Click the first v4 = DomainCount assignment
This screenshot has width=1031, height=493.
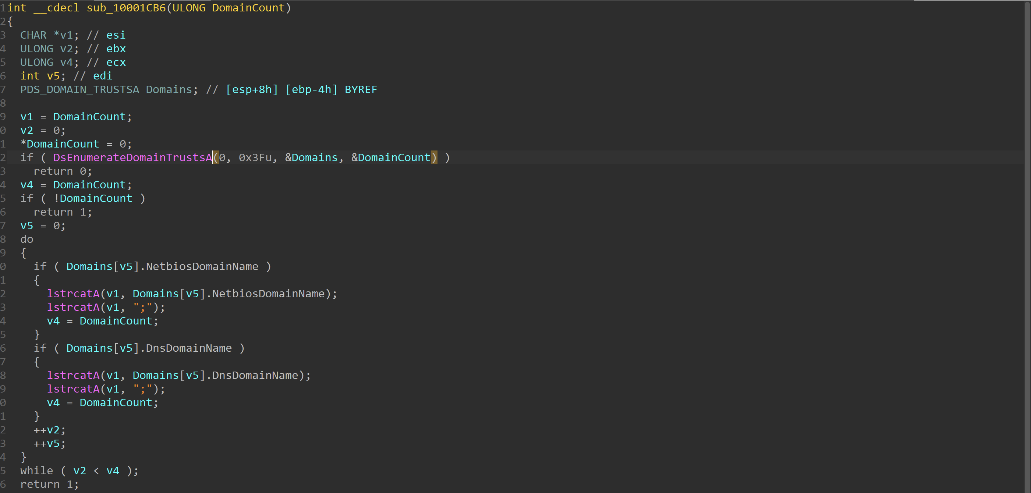76,185
